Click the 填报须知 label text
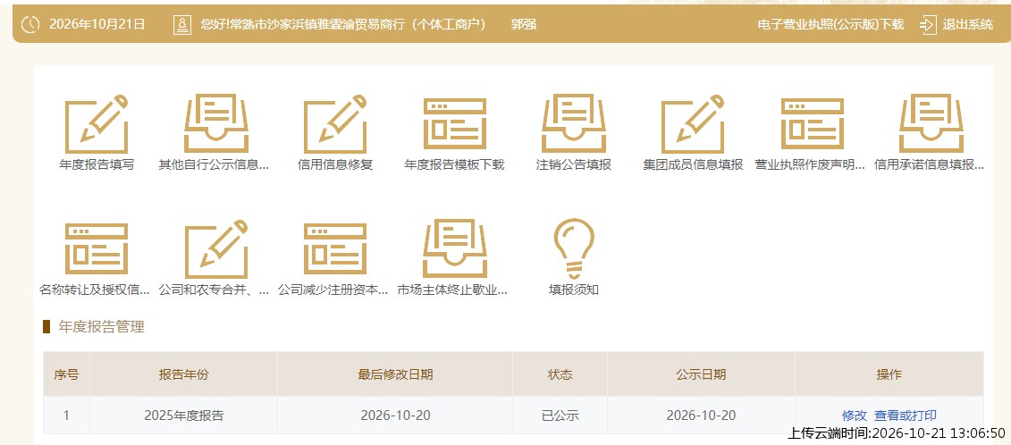 [x=574, y=290]
